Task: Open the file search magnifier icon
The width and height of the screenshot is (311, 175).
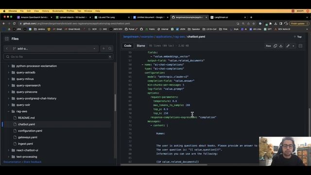Action: coord(110,49)
